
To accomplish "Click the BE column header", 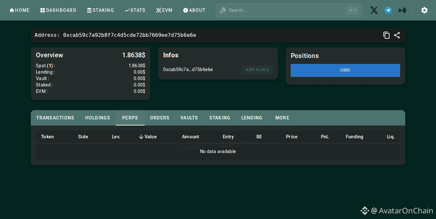I will [x=259, y=137].
